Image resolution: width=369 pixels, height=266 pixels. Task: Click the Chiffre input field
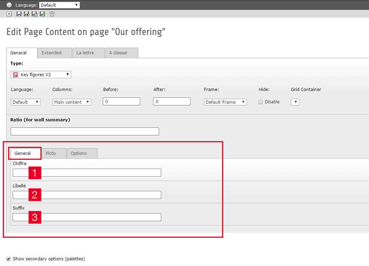87,173
